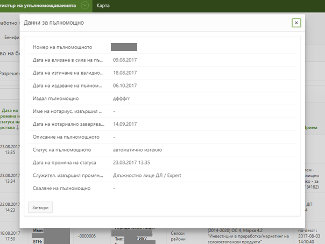Click the Служител, извършил промяната label

click(68, 176)
